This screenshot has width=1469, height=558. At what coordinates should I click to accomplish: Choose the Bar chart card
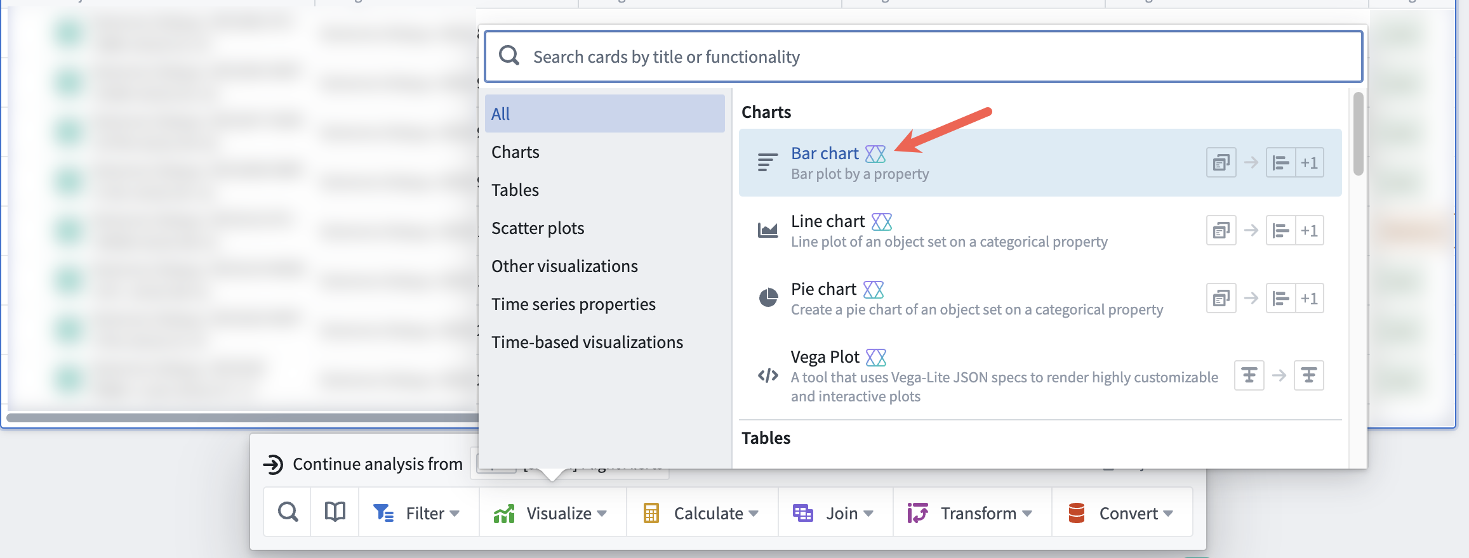[1040, 163]
